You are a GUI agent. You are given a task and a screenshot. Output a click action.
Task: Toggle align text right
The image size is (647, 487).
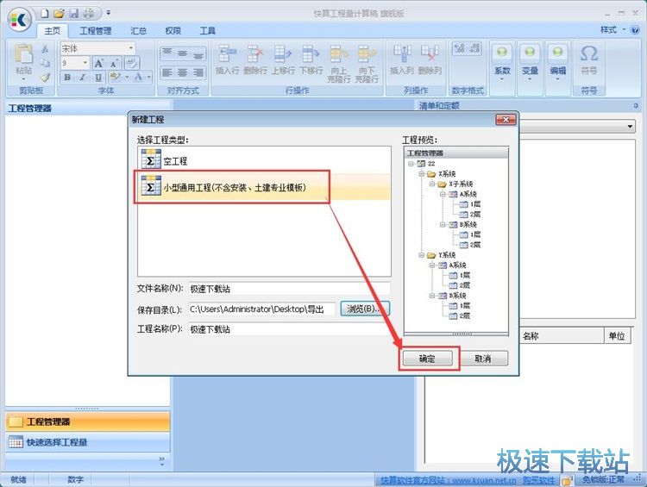pos(198,73)
